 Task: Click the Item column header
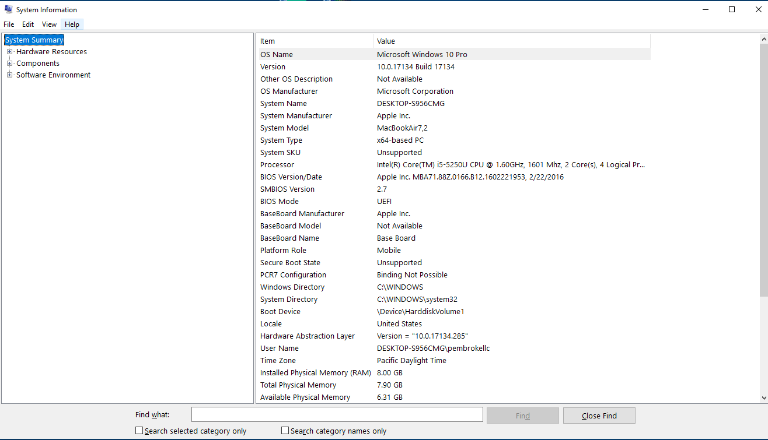pos(315,41)
